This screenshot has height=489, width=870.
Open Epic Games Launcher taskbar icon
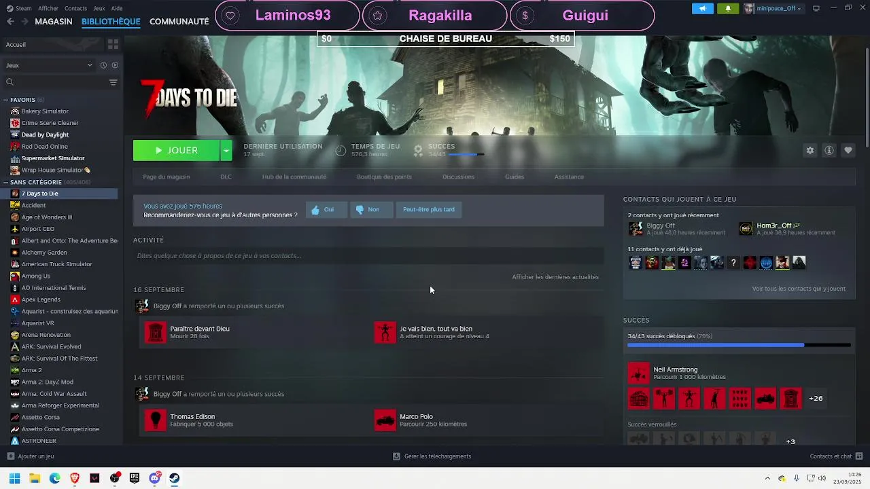(135, 478)
